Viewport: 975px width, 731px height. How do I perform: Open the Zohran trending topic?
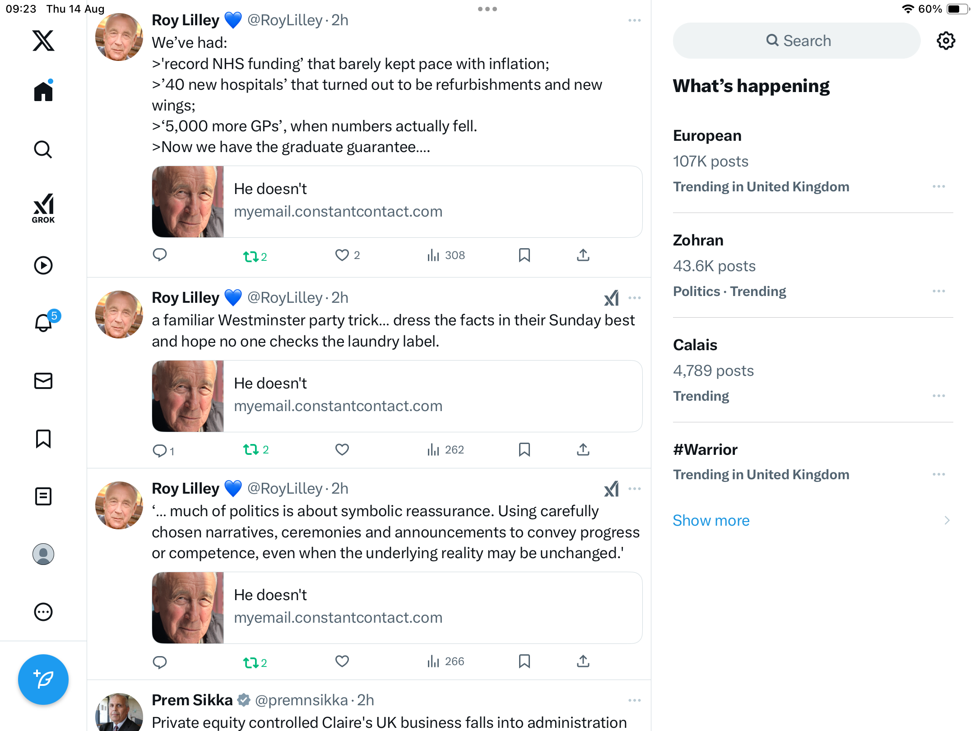698,240
